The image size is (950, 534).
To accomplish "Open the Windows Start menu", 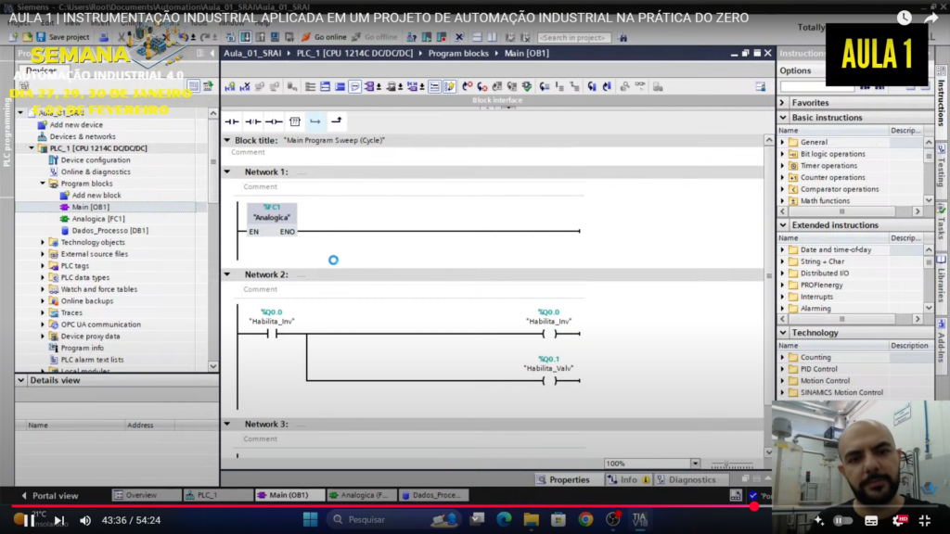I will (311, 519).
